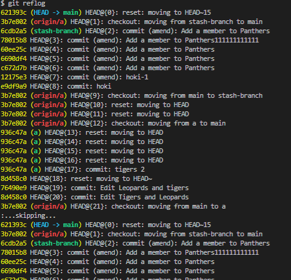The width and height of the screenshot is (291, 280).
Task: Click (origin/a) label in HEAD@{9} row
Action: [49, 95]
